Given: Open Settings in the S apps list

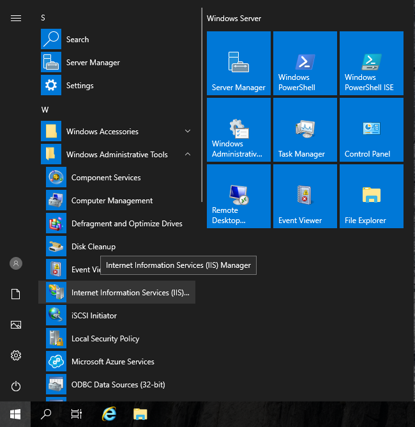Looking at the screenshot, I should tap(117, 86).
